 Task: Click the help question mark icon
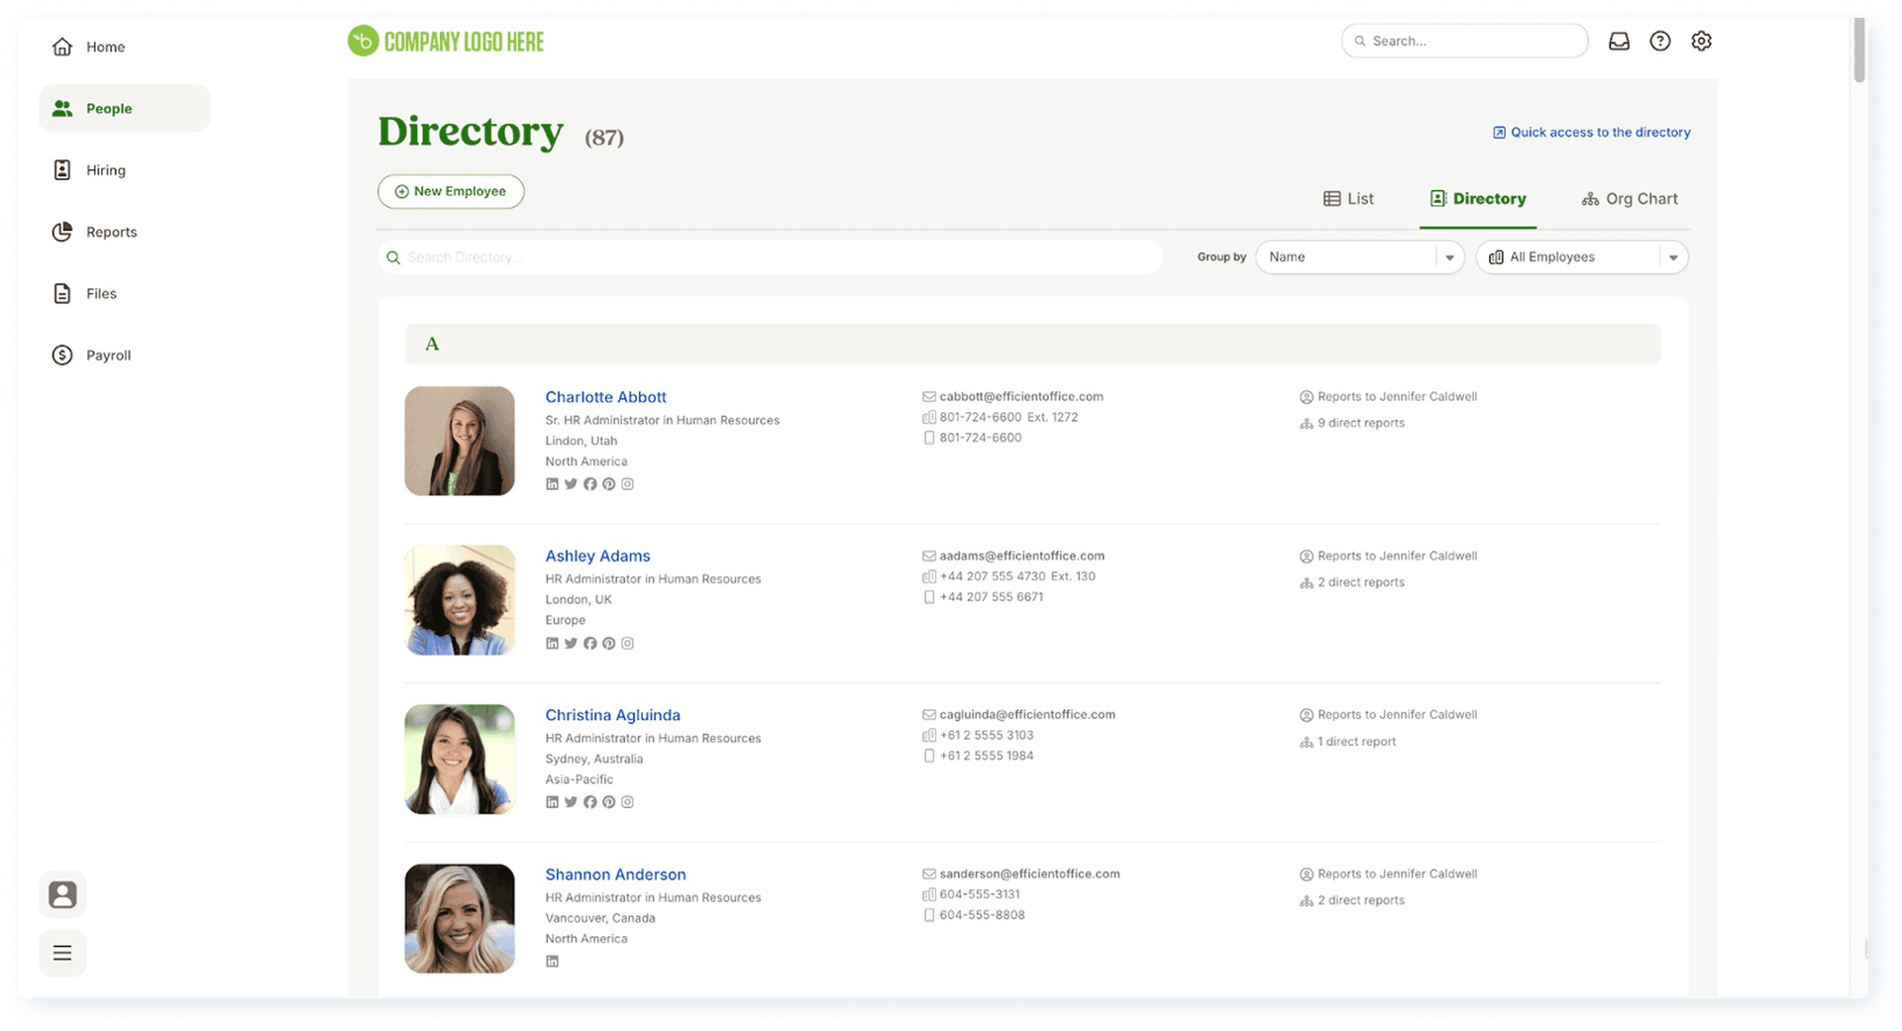pos(1660,41)
